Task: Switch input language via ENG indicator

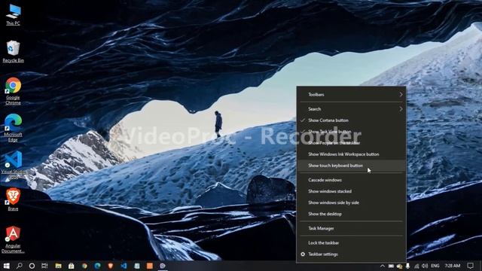Action: (x=435, y=266)
